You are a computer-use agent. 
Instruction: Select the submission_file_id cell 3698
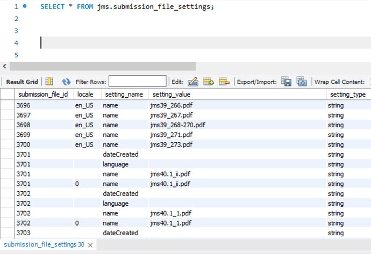(44, 125)
